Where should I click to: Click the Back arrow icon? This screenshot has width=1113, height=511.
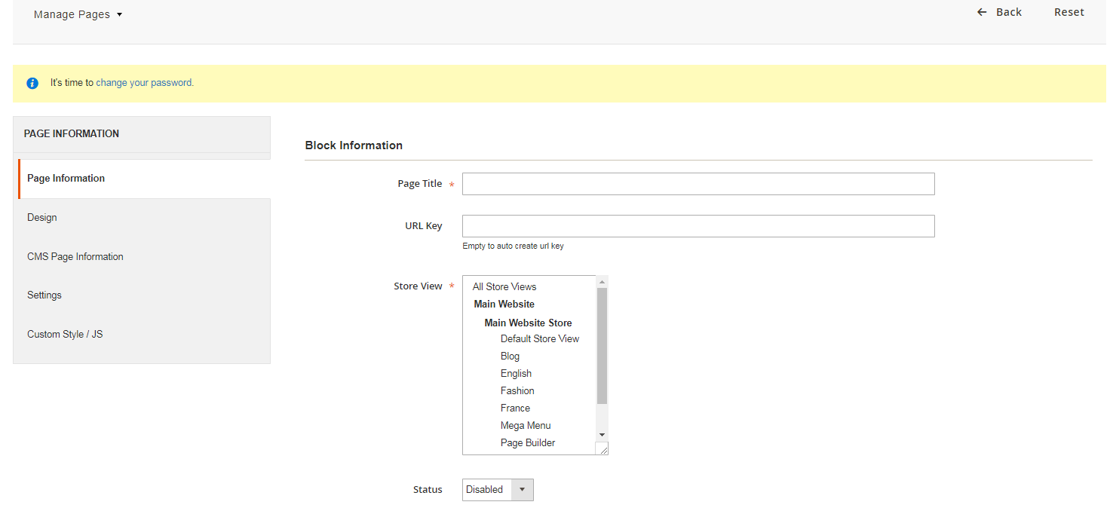click(x=982, y=12)
